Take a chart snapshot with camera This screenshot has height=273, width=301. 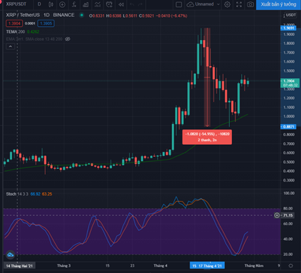(x=250, y=4)
